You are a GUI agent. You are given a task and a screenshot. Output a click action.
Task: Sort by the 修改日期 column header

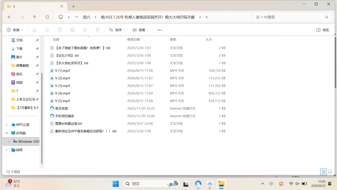[x=133, y=39]
